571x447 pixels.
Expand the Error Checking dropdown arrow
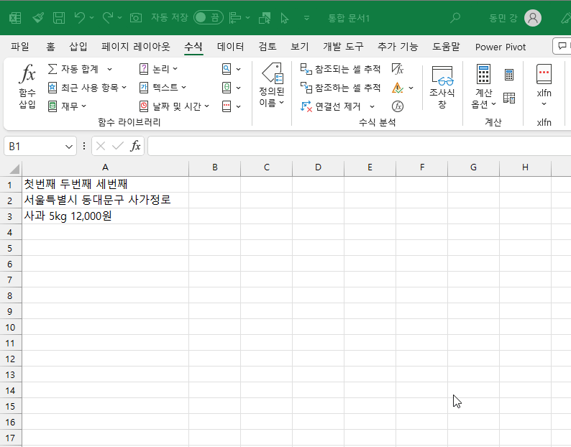click(x=411, y=88)
